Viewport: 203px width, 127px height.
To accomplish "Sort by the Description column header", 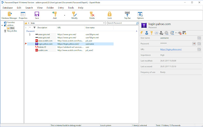I will 42,28.
